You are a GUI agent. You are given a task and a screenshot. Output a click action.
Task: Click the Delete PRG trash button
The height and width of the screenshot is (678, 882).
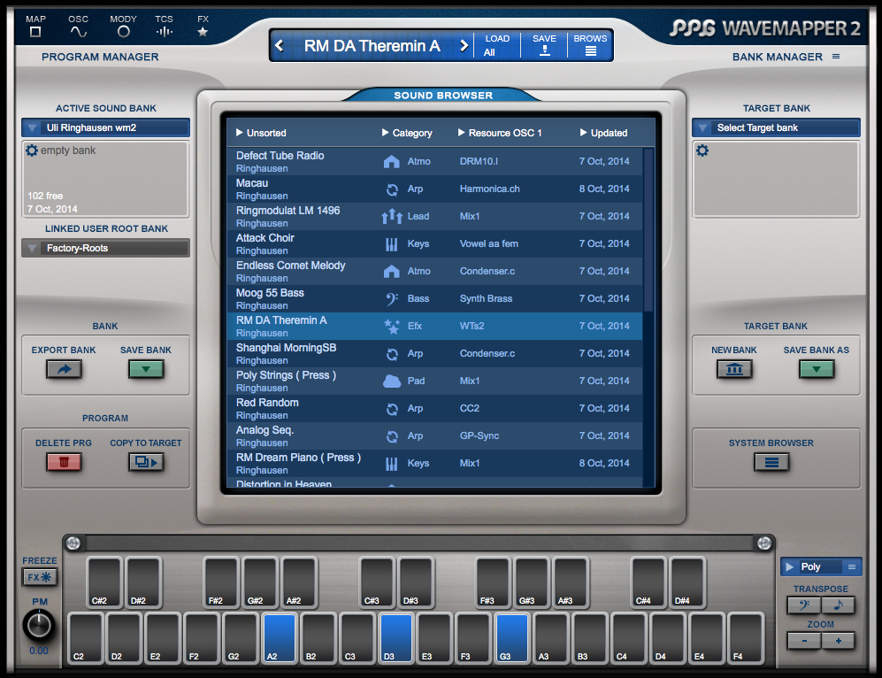(x=64, y=462)
